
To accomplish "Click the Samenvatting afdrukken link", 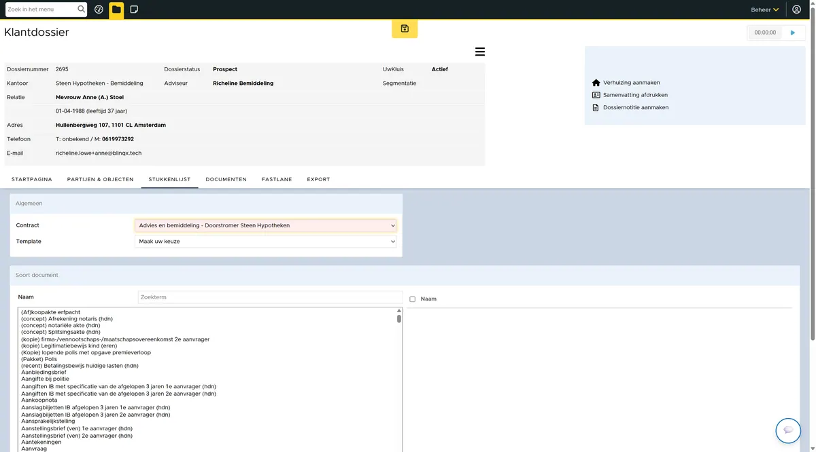I will pyautogui.click(x=635, y=95).
